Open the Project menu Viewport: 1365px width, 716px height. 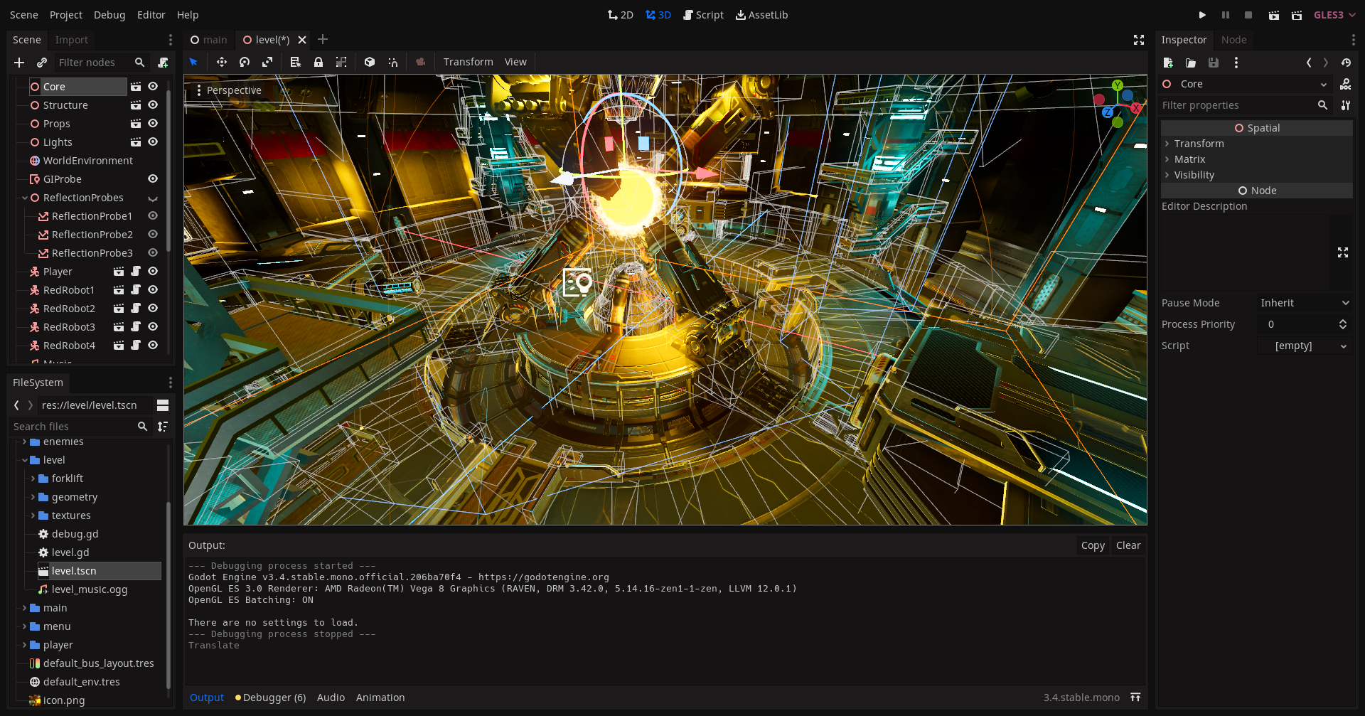65,14
